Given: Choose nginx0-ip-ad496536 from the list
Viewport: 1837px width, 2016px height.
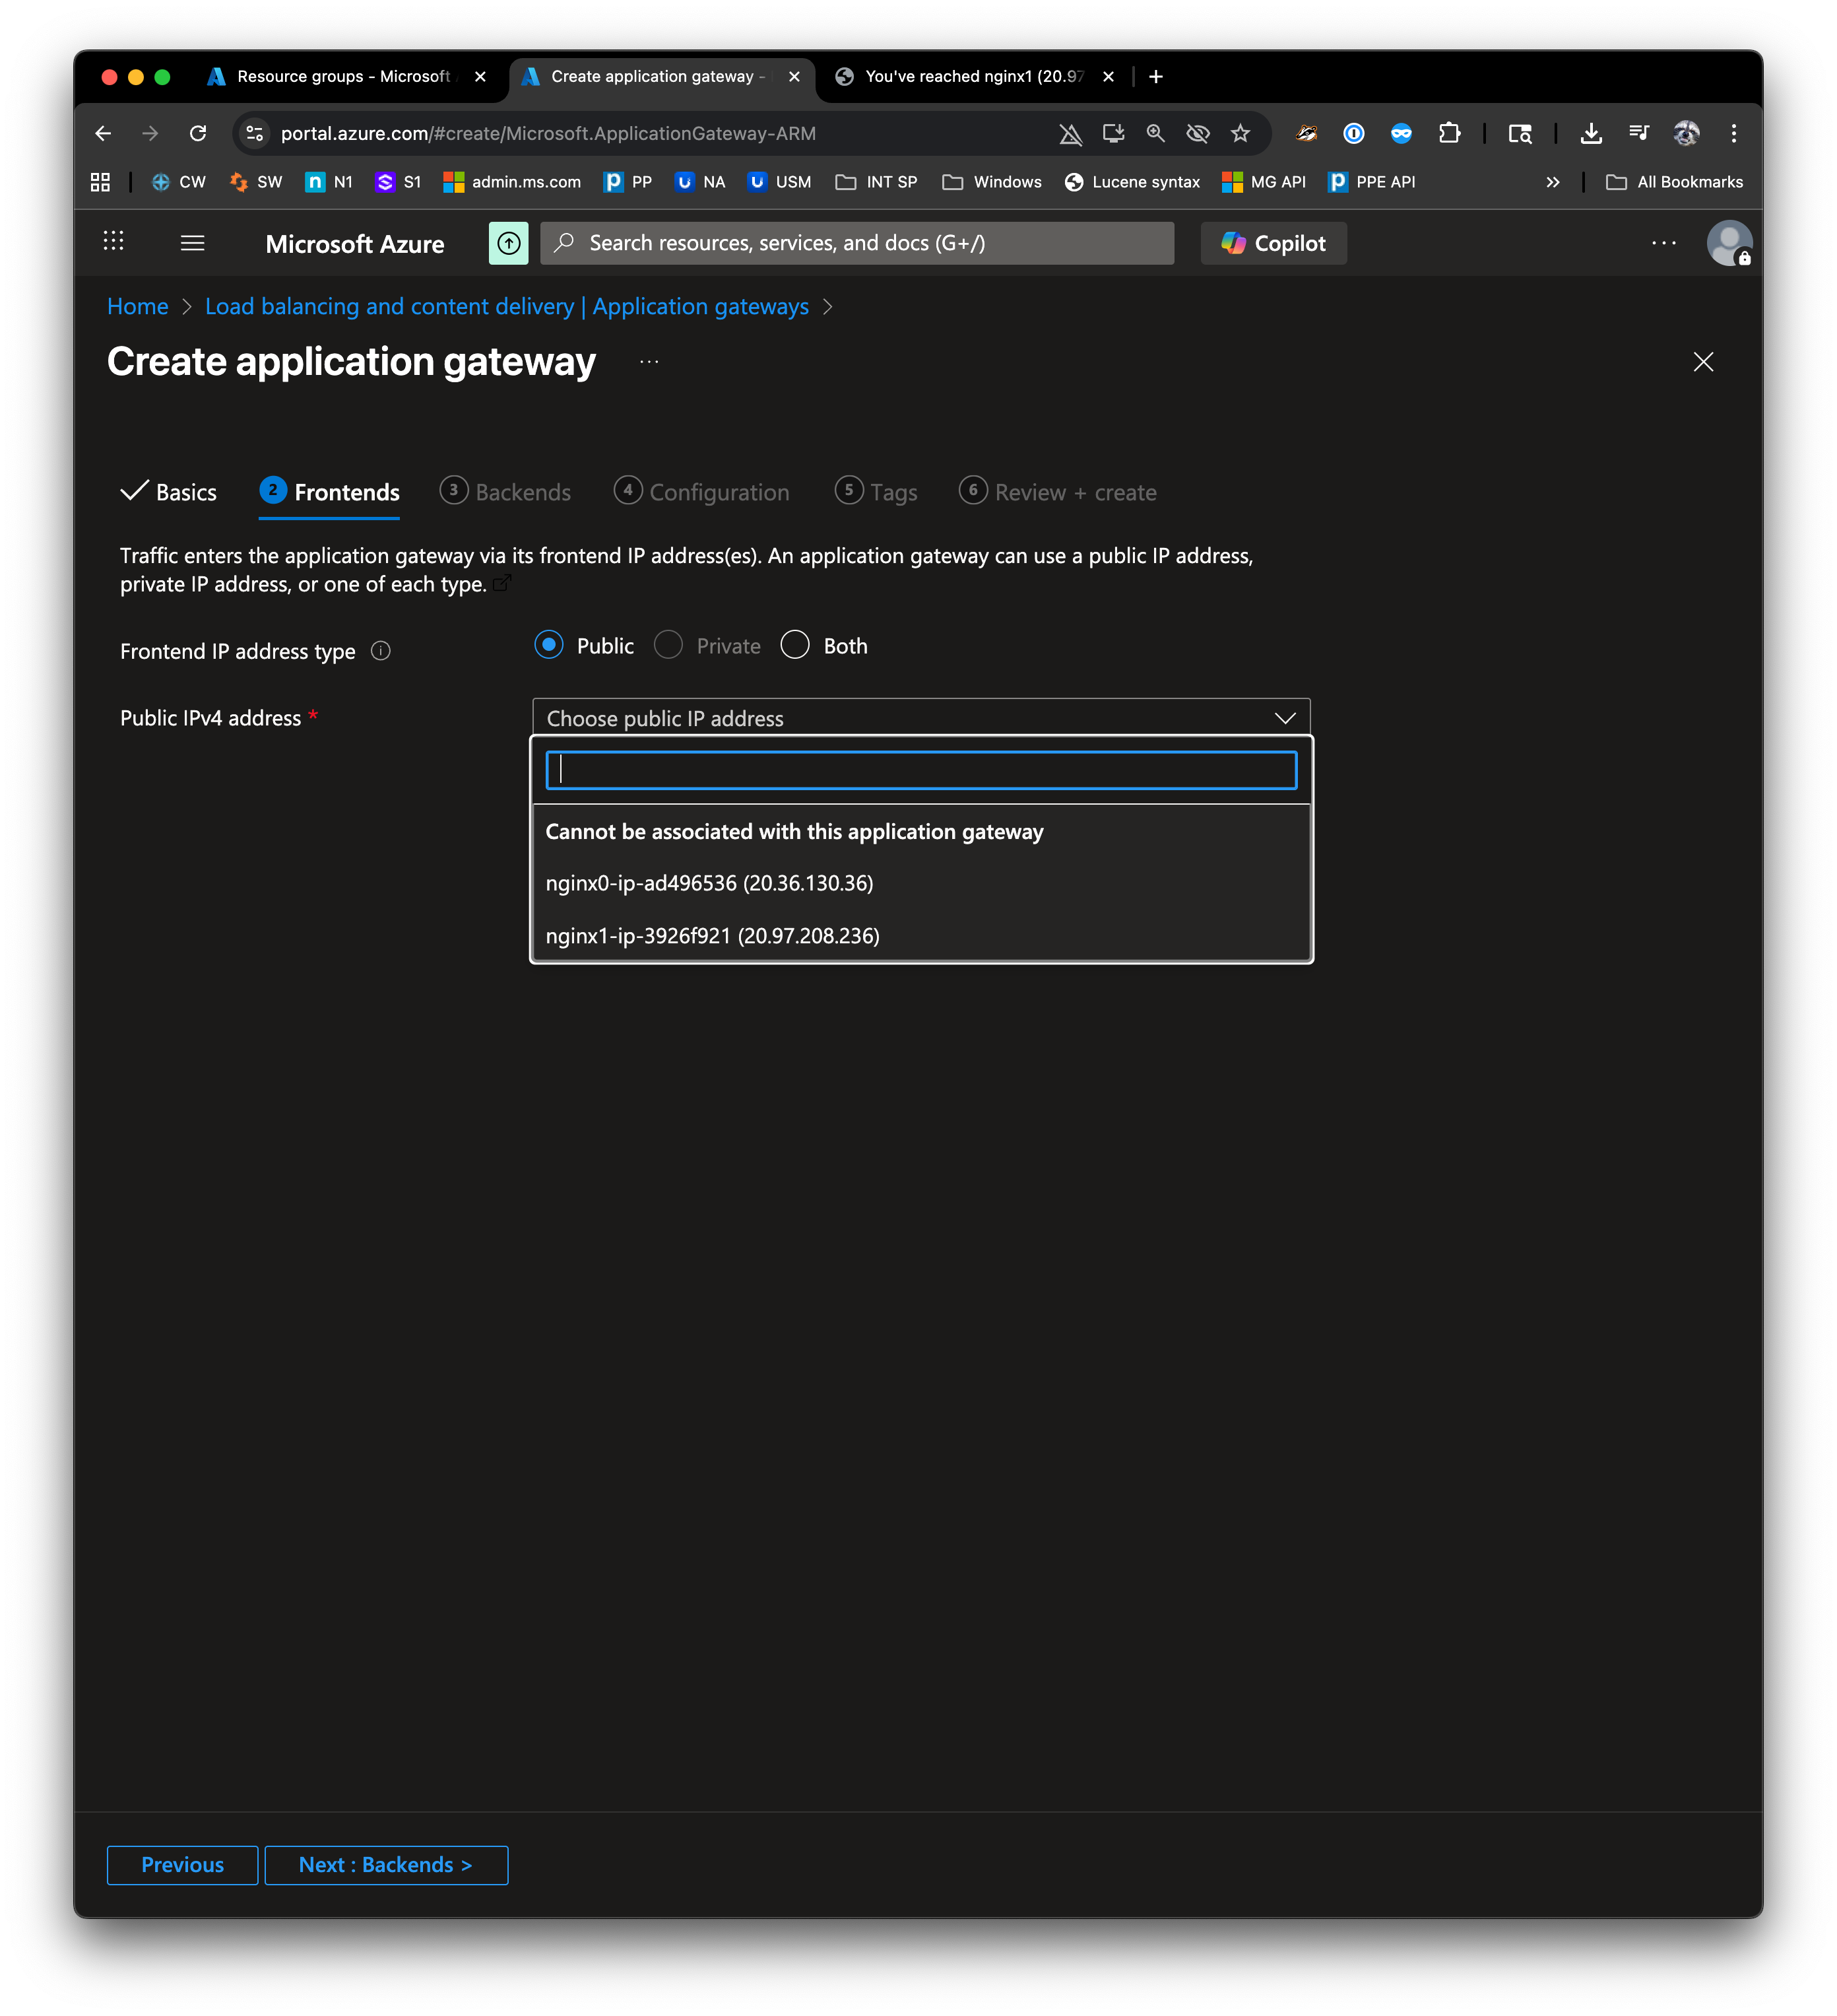Looking at the screenshot, I should pyautogui.click(x=709, y=883).
